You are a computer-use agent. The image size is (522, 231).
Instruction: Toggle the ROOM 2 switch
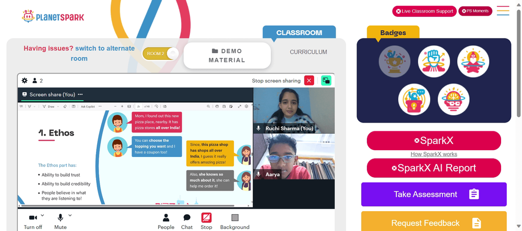160,54
